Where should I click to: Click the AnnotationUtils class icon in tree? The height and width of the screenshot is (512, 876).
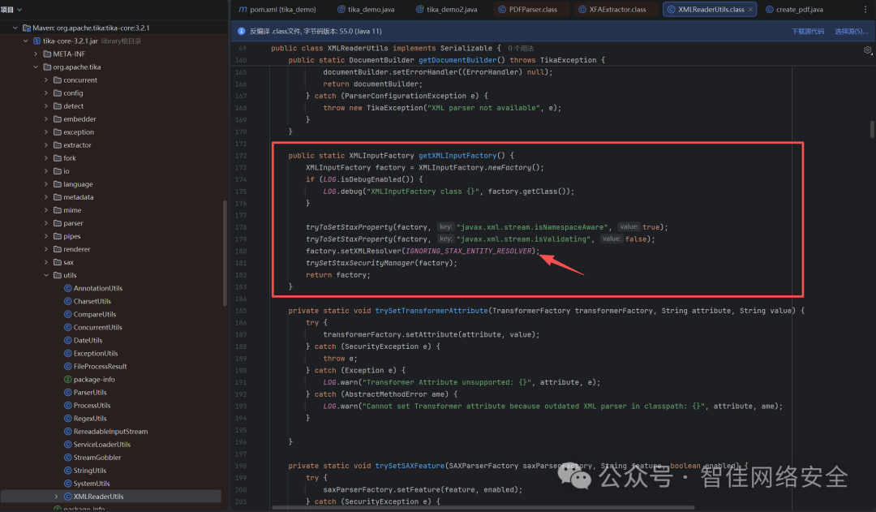[68, 288]
